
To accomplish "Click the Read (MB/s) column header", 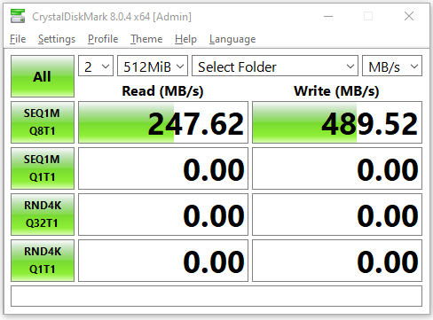I will [162, 91].
